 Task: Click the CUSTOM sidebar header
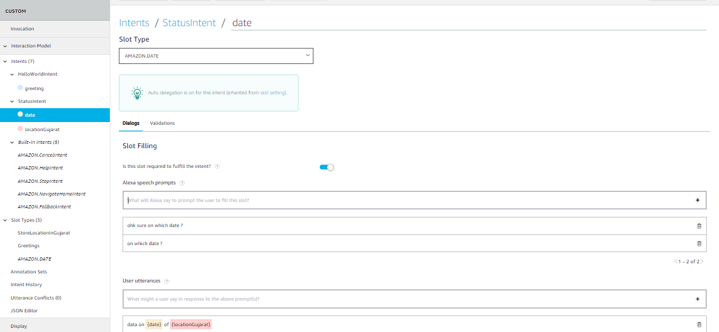(x=55, y=11)
